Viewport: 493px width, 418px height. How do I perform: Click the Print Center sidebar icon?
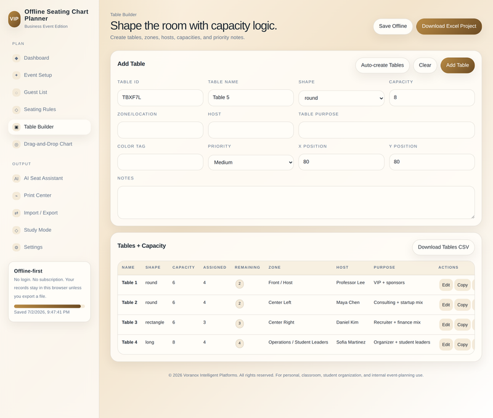[x=17, y=195]
